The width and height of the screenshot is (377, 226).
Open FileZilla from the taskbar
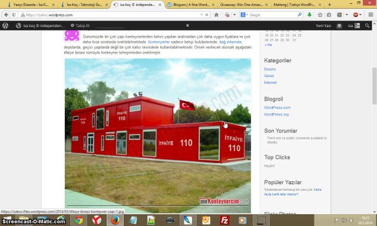click(x=224, y=220)
